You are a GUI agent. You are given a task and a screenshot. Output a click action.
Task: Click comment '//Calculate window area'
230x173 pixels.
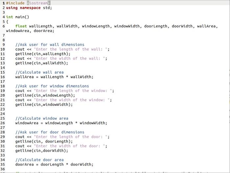tap(42, 118)
